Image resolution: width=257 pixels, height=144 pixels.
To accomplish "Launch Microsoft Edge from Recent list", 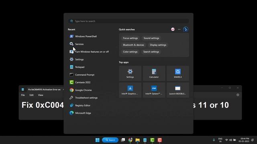I will 80,113.
